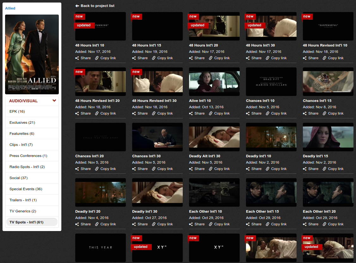Screen dimensions: 356x263
Task: Click copy link icon under 48 Hours Int'l 10
Action: pyautogui.click(x=97, y=58)
